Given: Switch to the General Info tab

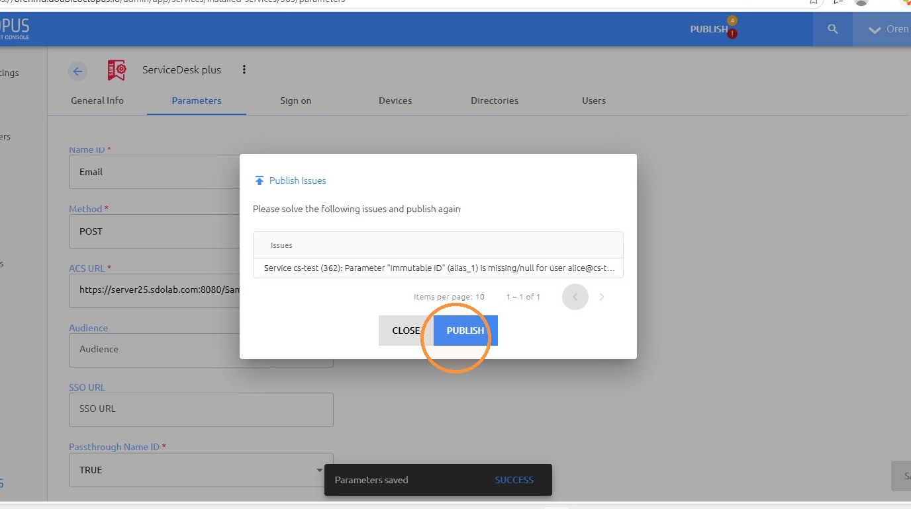Looking at the screenshot, I should 97,100.
